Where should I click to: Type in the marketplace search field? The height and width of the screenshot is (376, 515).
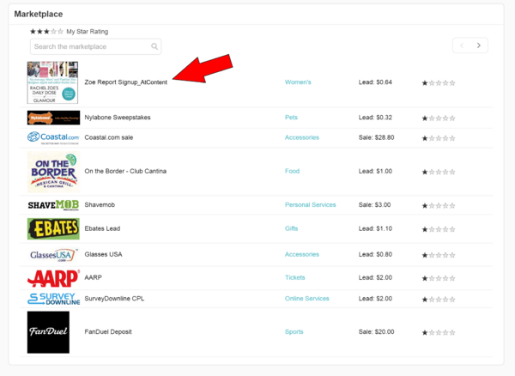click(90, 46)
